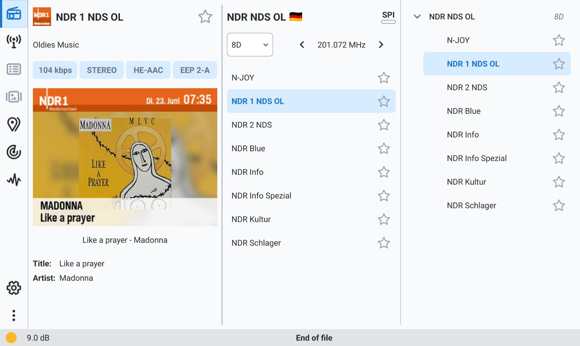Viewport: 580px width, 346px height.
Task: Select NDR Blue in right tree
Action: pos(497,111)
